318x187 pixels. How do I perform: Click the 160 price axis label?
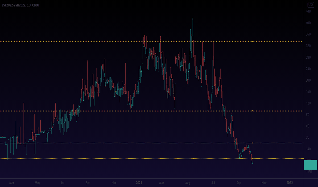point(308,92)
